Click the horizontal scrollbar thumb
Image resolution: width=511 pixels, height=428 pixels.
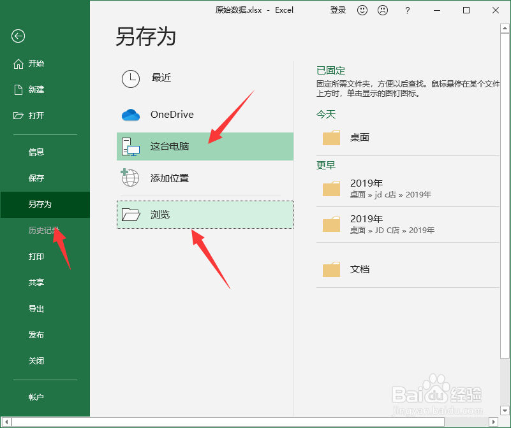tap(228, 422)
